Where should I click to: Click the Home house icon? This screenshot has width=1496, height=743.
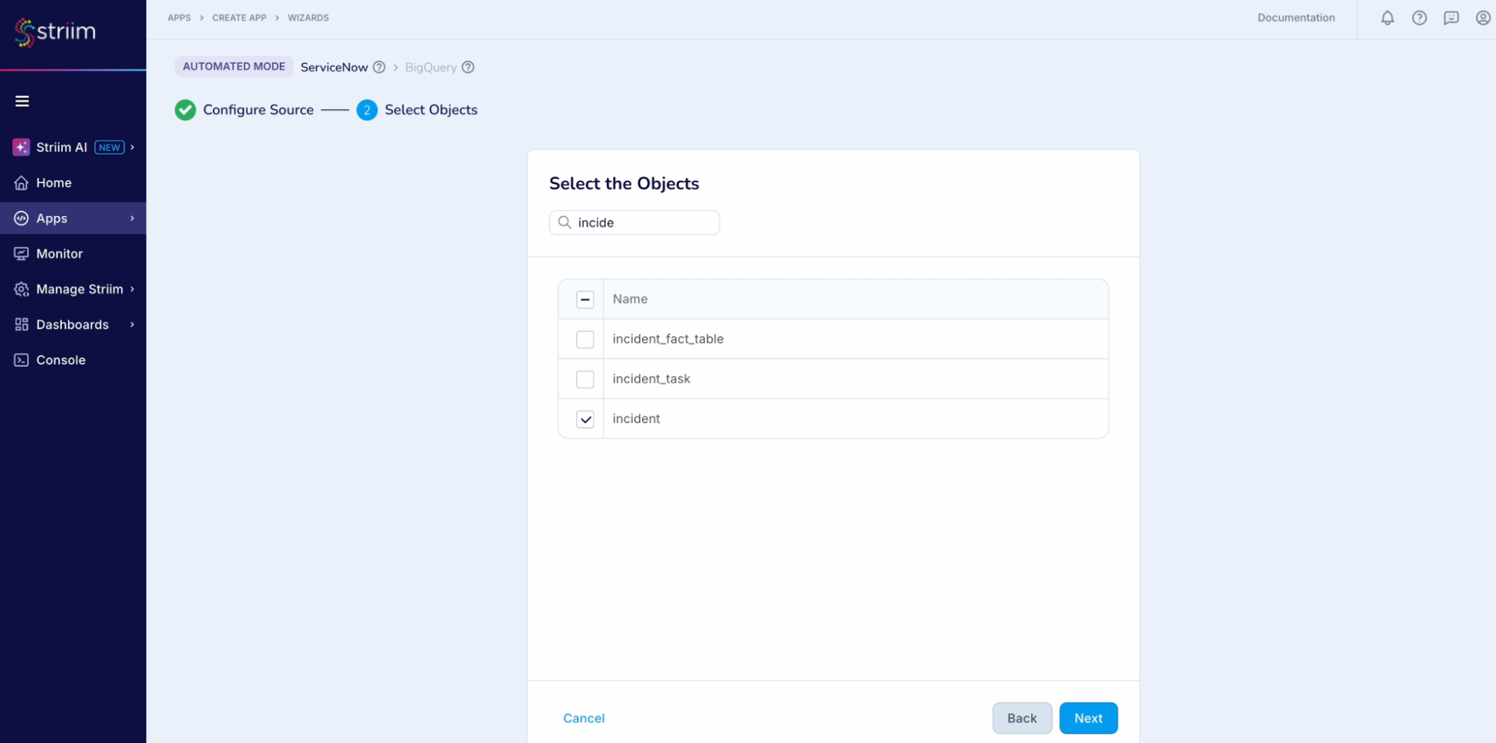pyautogui.click(x=21, y=182)
